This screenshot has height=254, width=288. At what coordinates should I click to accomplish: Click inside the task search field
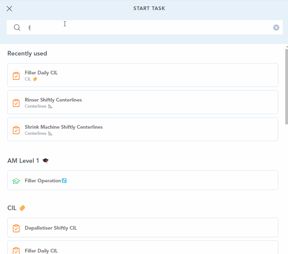point(146,28)
